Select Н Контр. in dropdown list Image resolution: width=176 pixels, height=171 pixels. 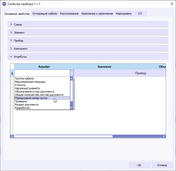pos(42,85)
